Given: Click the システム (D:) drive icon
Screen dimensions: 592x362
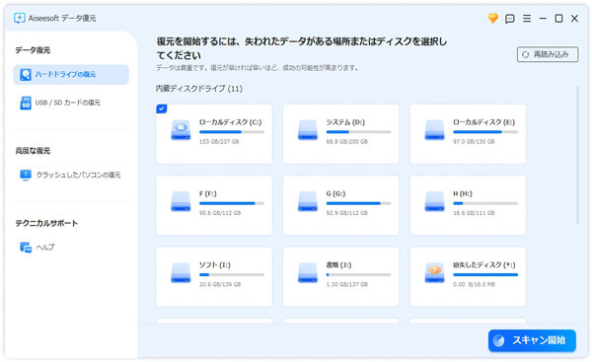Looking at the screenshot, I should pos(308,130).
